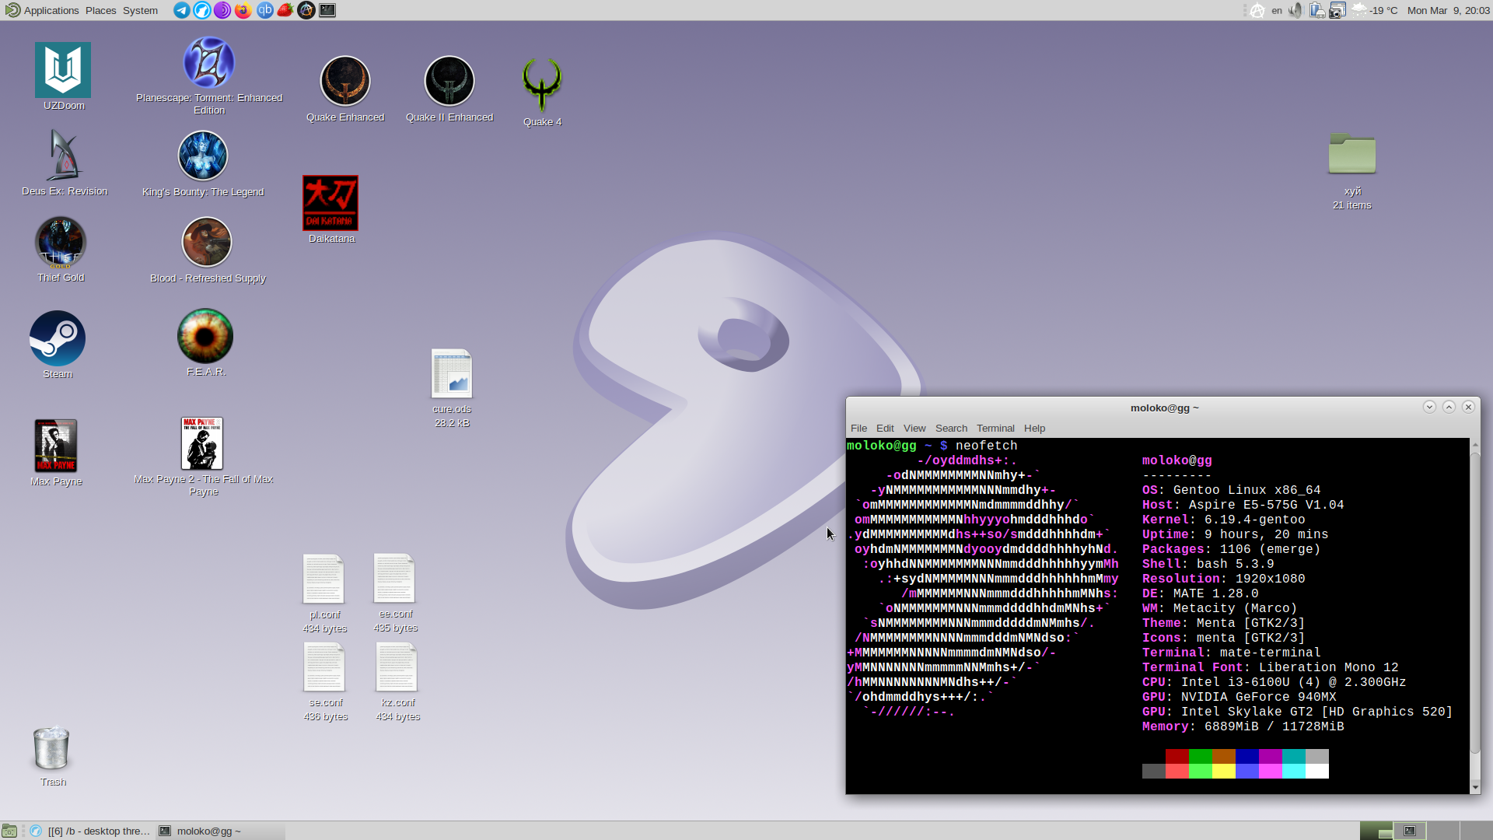
Task: Open the terminal's Edit menu
Action: tap(885, 429)
